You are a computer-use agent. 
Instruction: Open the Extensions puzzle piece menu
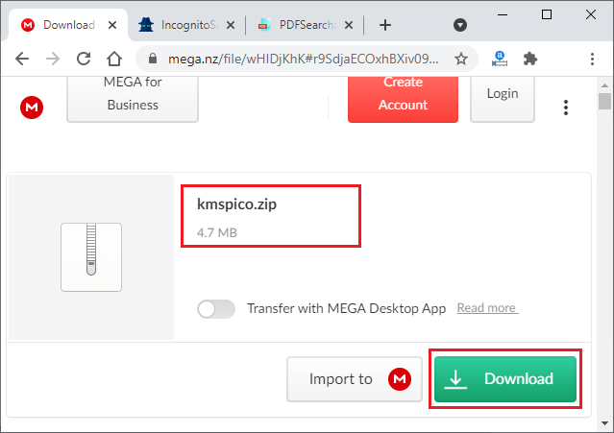coord(530,60)
